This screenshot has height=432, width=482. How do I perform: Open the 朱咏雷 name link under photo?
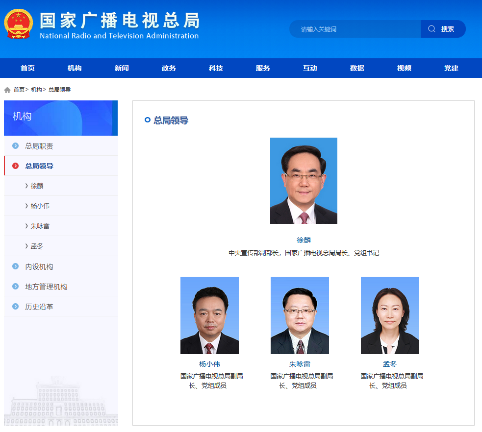[x=300, y=364]
